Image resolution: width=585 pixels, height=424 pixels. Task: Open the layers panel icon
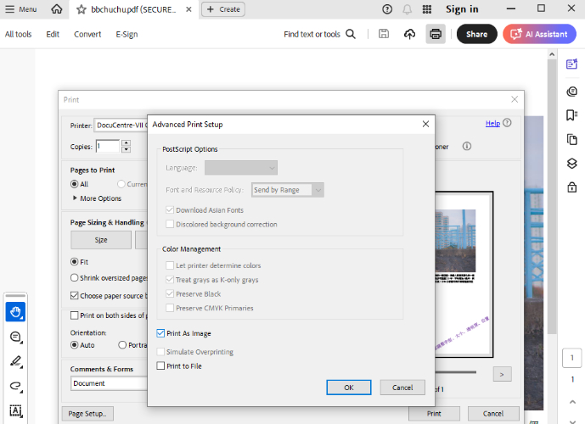[x=571, y=163]
